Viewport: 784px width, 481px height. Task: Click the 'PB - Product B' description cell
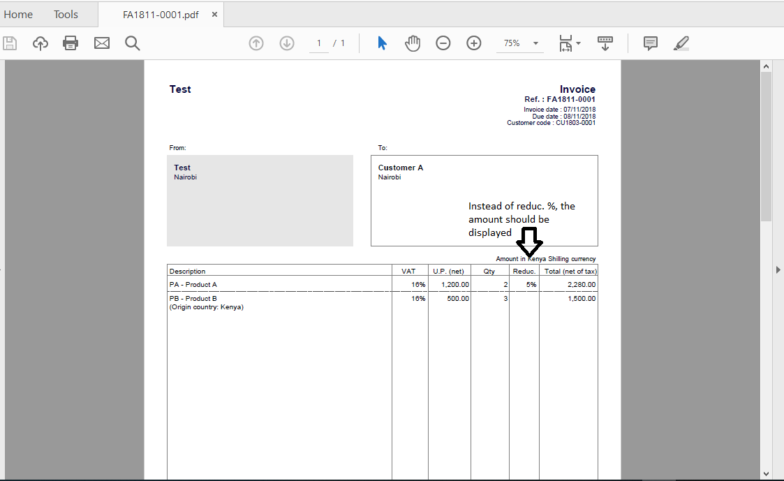[193, 299]
